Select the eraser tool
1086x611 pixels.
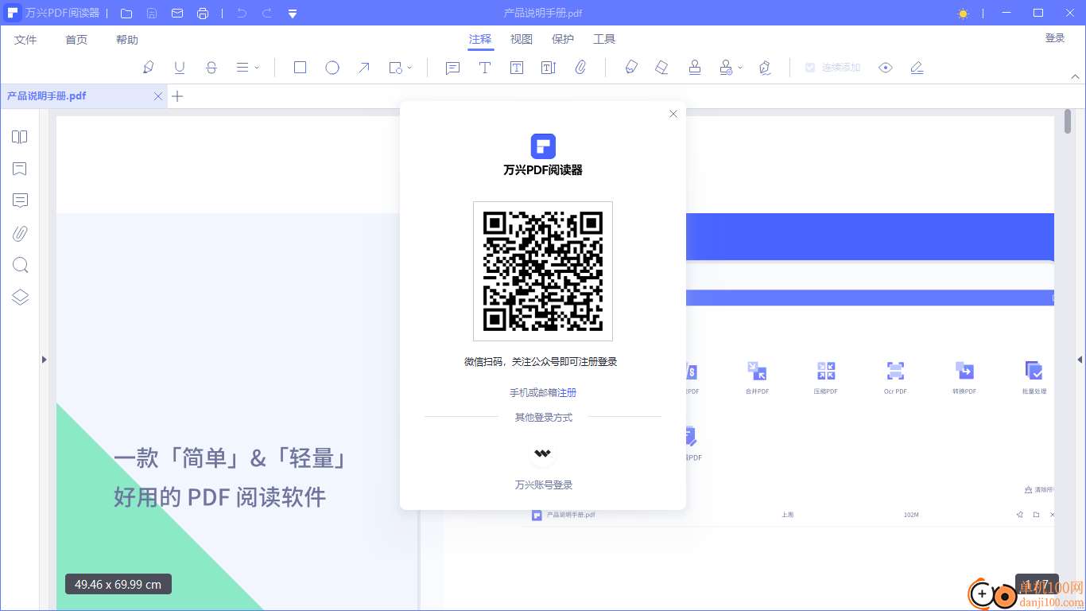coord(662,68)
